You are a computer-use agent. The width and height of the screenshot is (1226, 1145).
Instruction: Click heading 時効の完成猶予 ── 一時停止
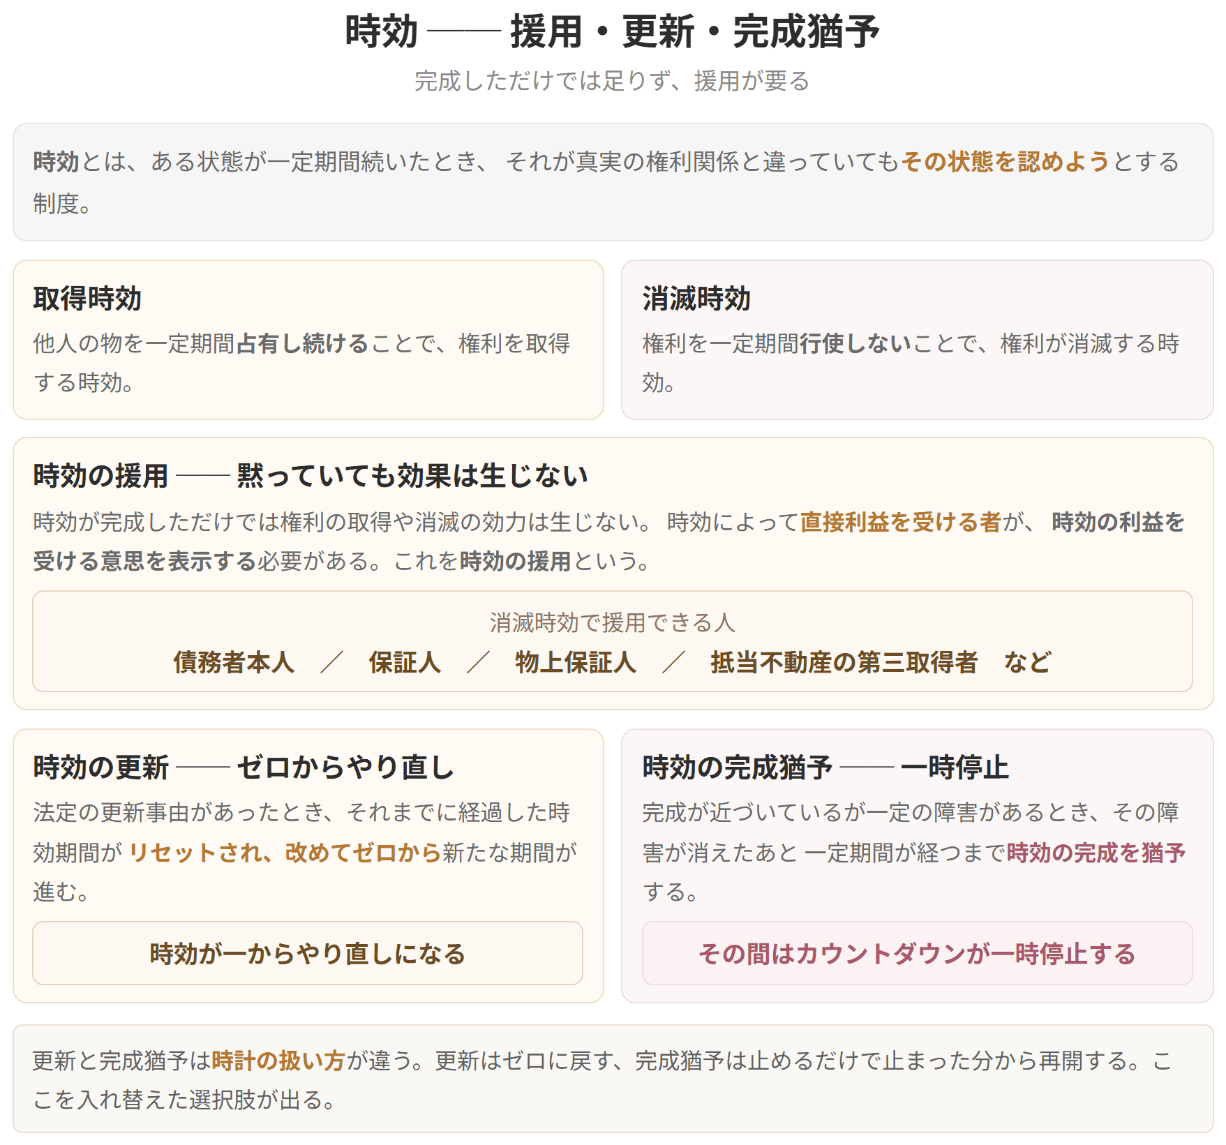pos(825,768)
